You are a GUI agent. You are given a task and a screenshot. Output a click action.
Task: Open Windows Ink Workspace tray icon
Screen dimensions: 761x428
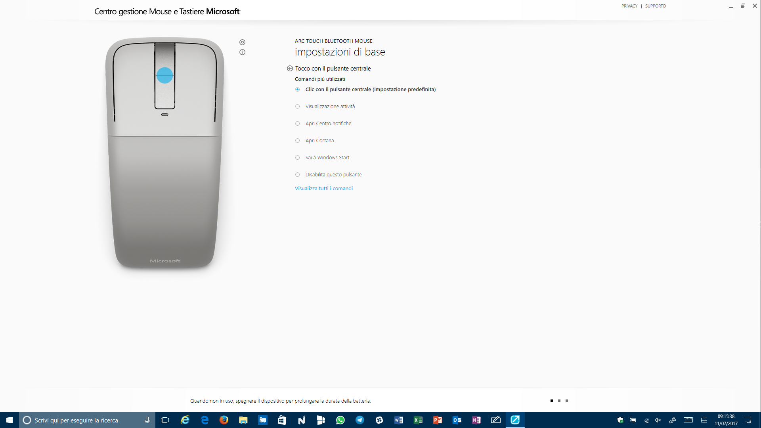[x=673, y=420]
